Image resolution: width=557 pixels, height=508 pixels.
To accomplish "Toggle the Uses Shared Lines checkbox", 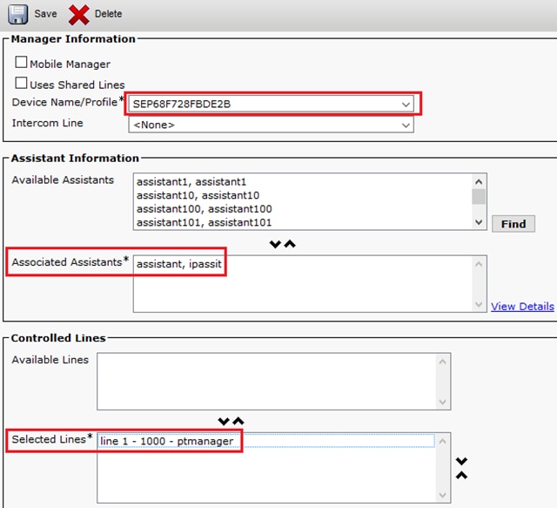I will coord(21,83).
